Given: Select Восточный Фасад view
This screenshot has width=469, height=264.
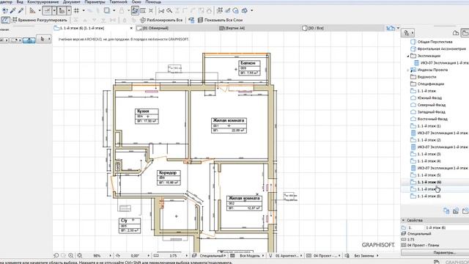Looking at the screenshot, I should pos(432,119).
